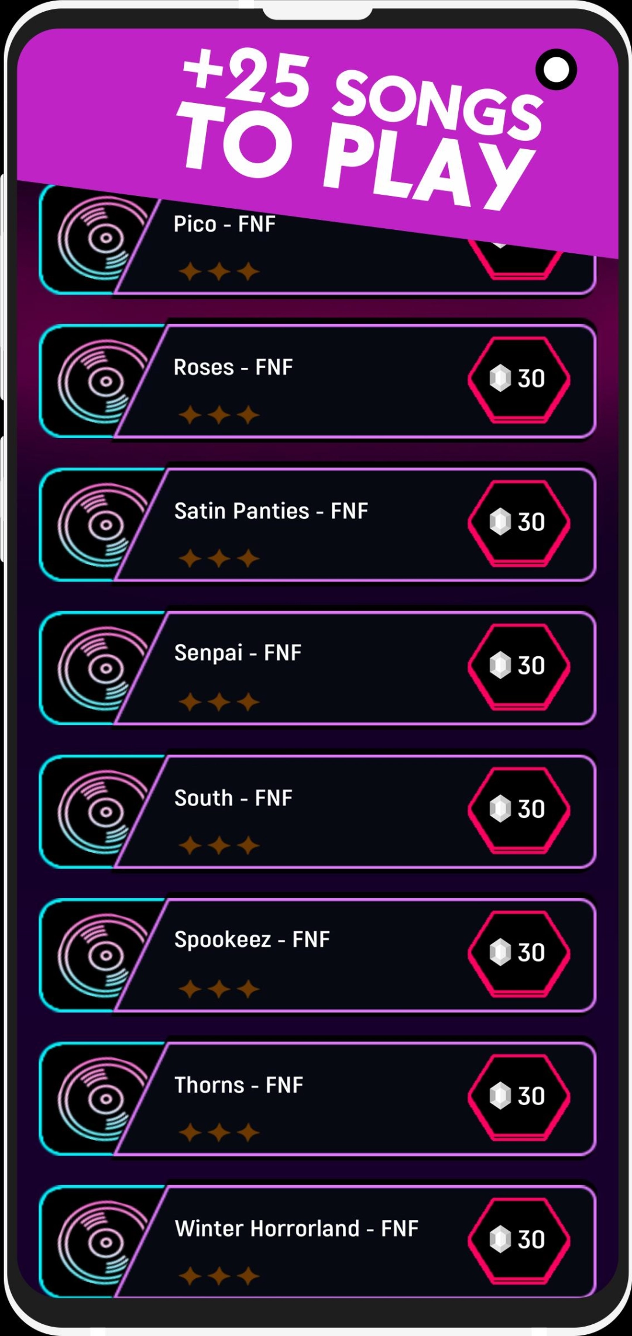Image resolution: width=632 pixels, height=1336 pixels.
Task: Open the Spookeez - FNF song title
Action: 252,939
